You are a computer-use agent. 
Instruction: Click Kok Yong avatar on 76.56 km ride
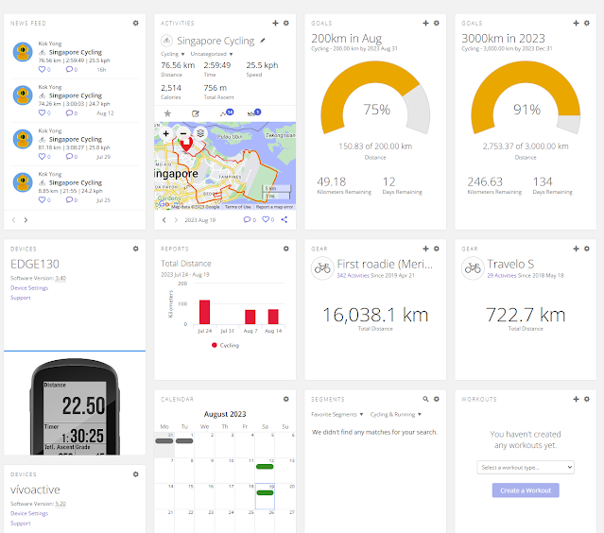coord(23,52)
